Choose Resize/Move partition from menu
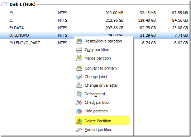Screen dimensions: 191x137 click(x=104, y=41)
